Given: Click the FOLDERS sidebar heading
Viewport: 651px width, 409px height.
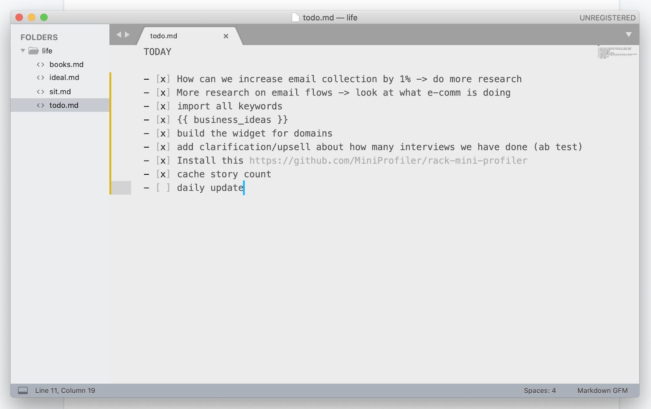Looking at the screenshot, I should (x=39, y=37).
